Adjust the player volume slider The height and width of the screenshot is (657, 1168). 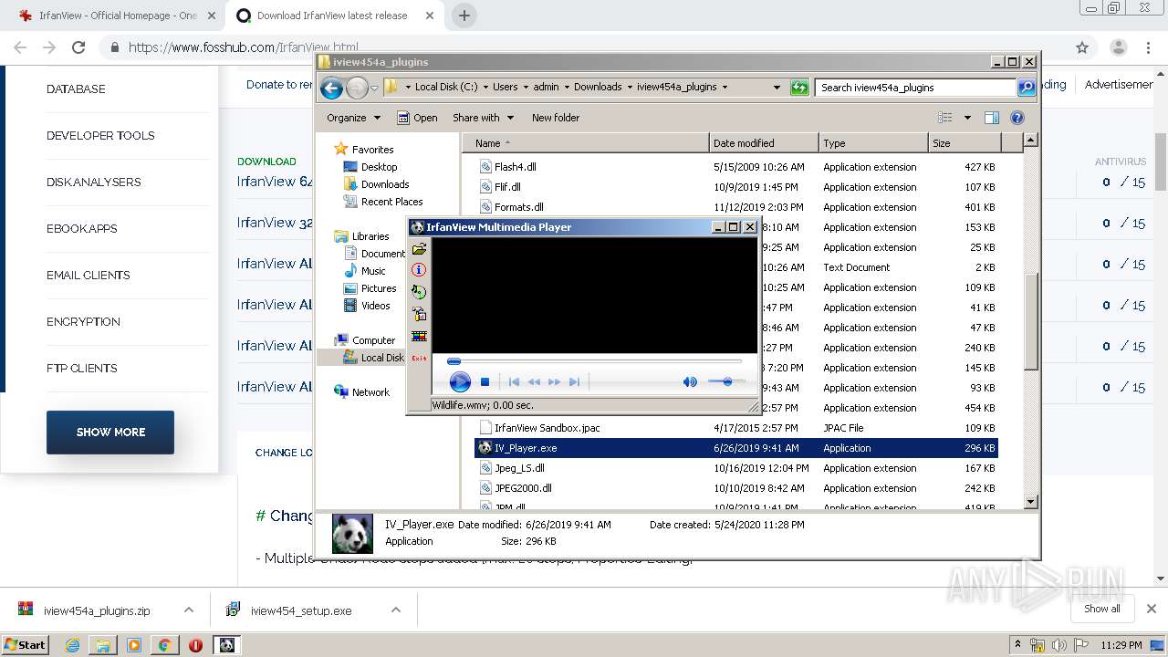coord(726,381)
